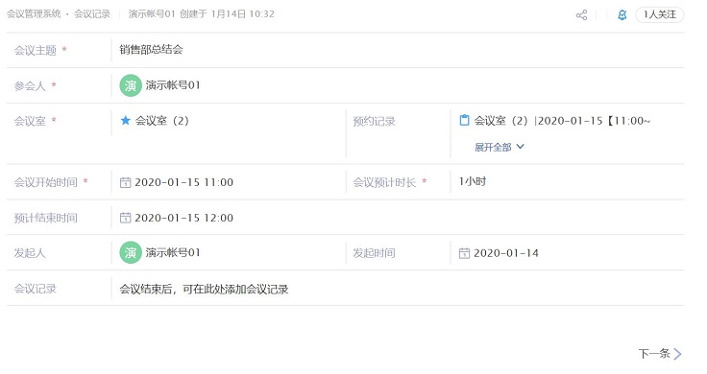Open 会议记录 breadcrumb item
The image size is (707, 374).
tap(92, 14)
